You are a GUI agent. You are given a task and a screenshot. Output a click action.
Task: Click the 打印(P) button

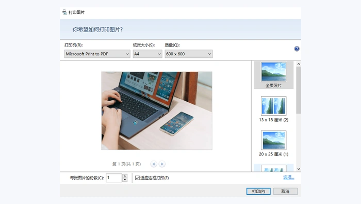(258, 191)
